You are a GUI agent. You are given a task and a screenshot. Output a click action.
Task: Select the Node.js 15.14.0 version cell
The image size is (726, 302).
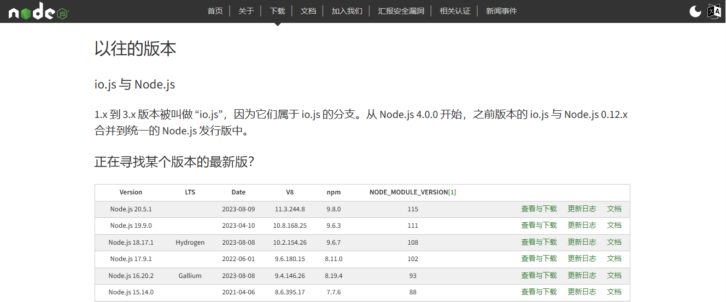click(131, 292)
